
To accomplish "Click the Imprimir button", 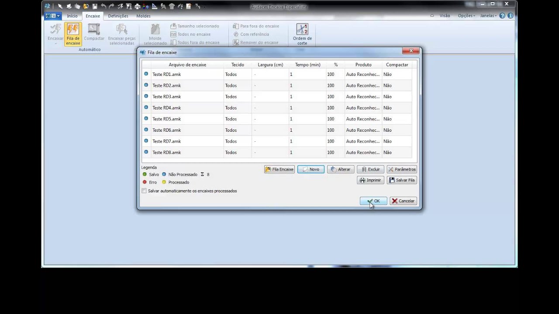I will coord(370,180).
